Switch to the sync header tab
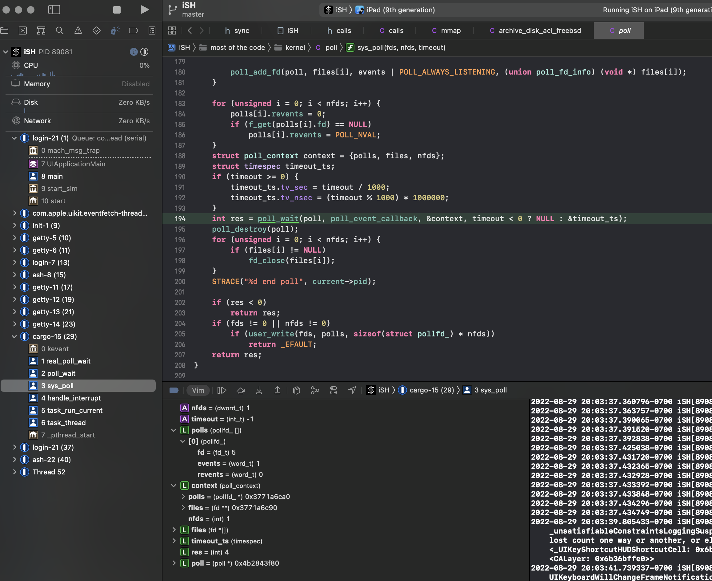712x581 pixels. tap(237, 31)
